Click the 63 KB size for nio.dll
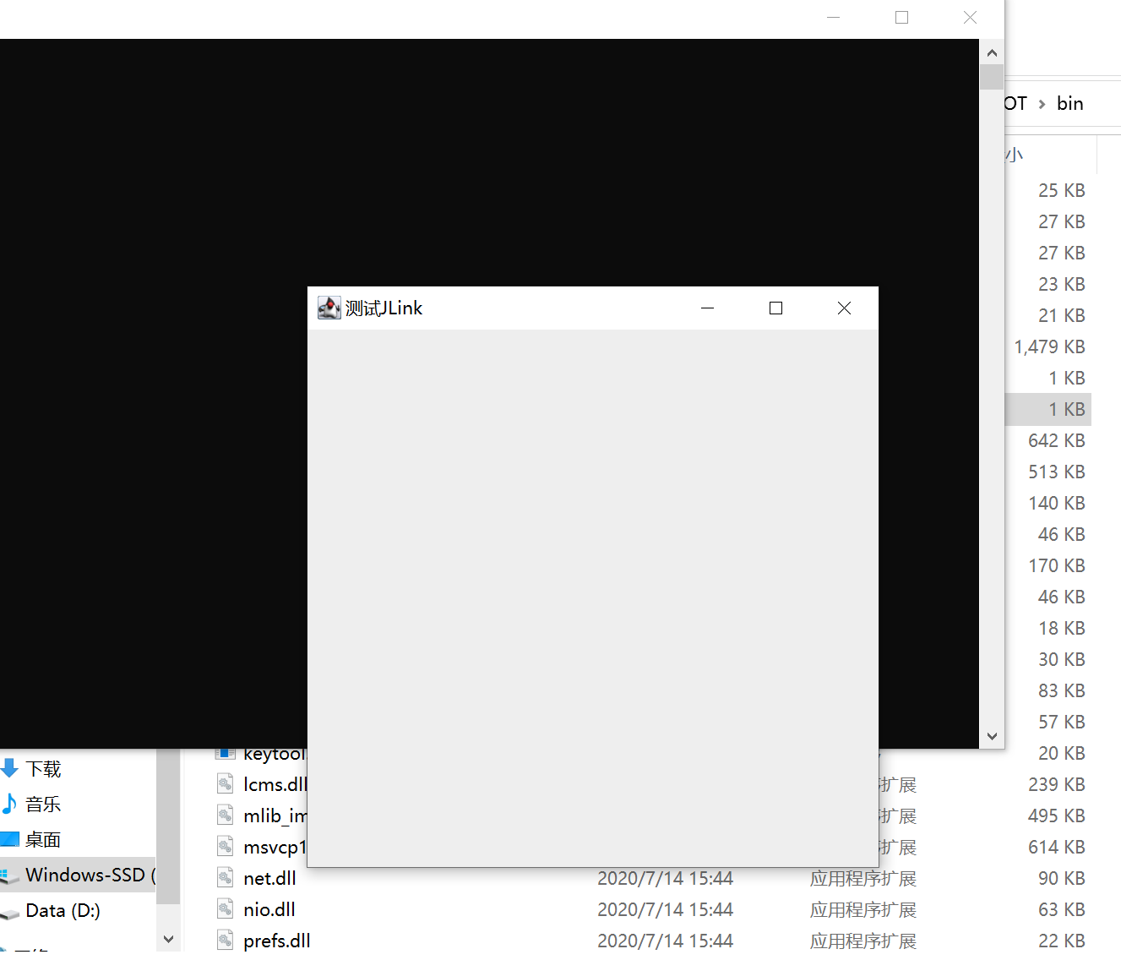 tap(1062, 909)
